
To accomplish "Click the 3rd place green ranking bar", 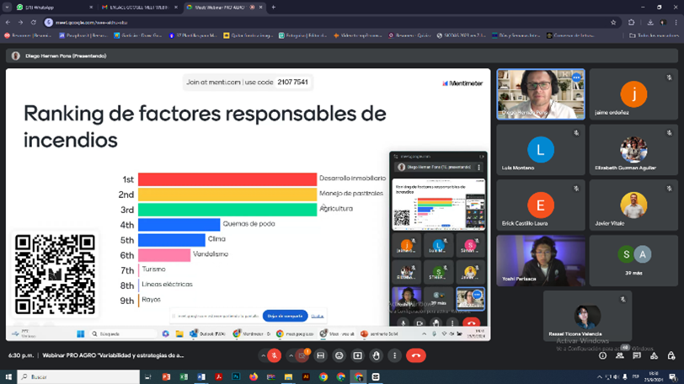I will 227,210.
